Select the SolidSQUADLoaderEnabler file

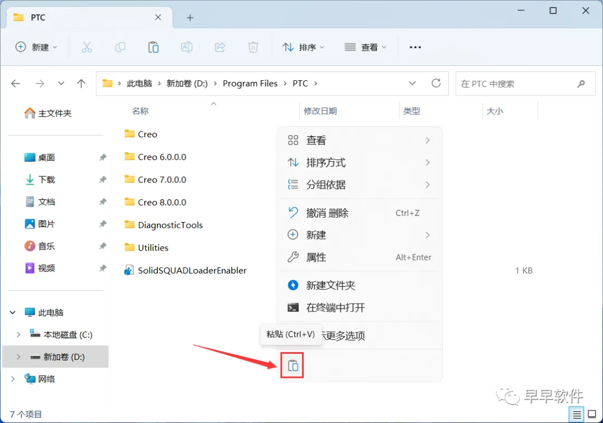[x=185, y=271]
